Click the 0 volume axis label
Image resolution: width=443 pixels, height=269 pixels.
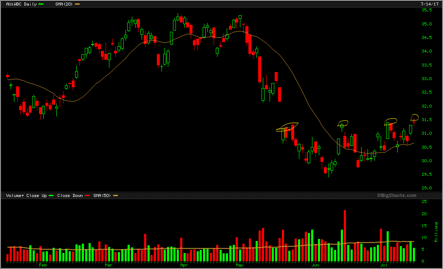pyautogui.click(x=423, y=261)
